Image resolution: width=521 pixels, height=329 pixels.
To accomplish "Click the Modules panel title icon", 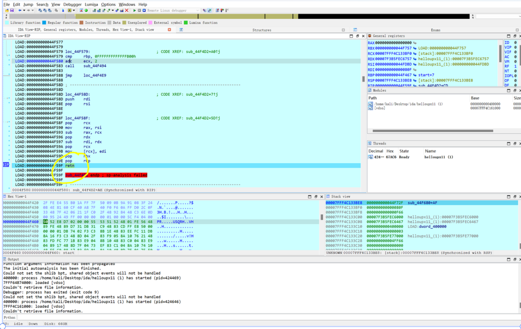I will point(370,91).
